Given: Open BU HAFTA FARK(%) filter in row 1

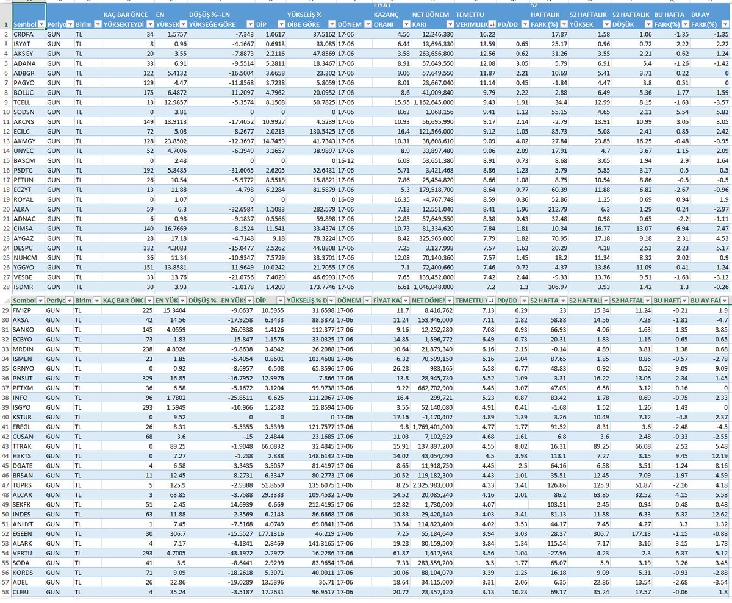Looking at the screenshot, I should [x=686, y=24].
